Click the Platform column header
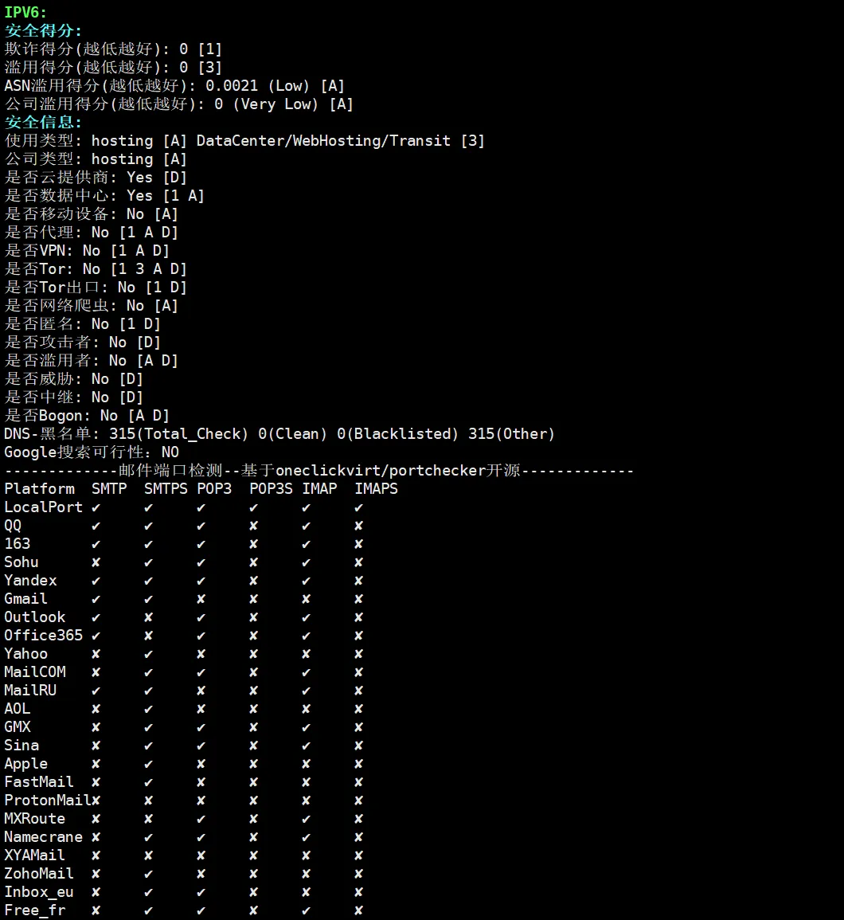The width and height of the screenshot is (844, 920). pos(39,489)
